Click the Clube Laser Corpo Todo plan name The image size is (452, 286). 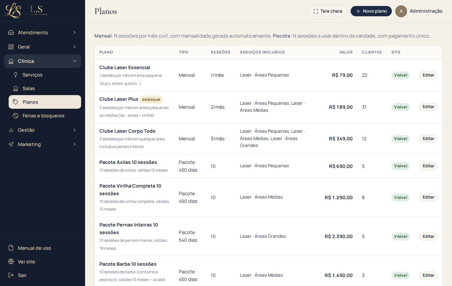point(127,131)
